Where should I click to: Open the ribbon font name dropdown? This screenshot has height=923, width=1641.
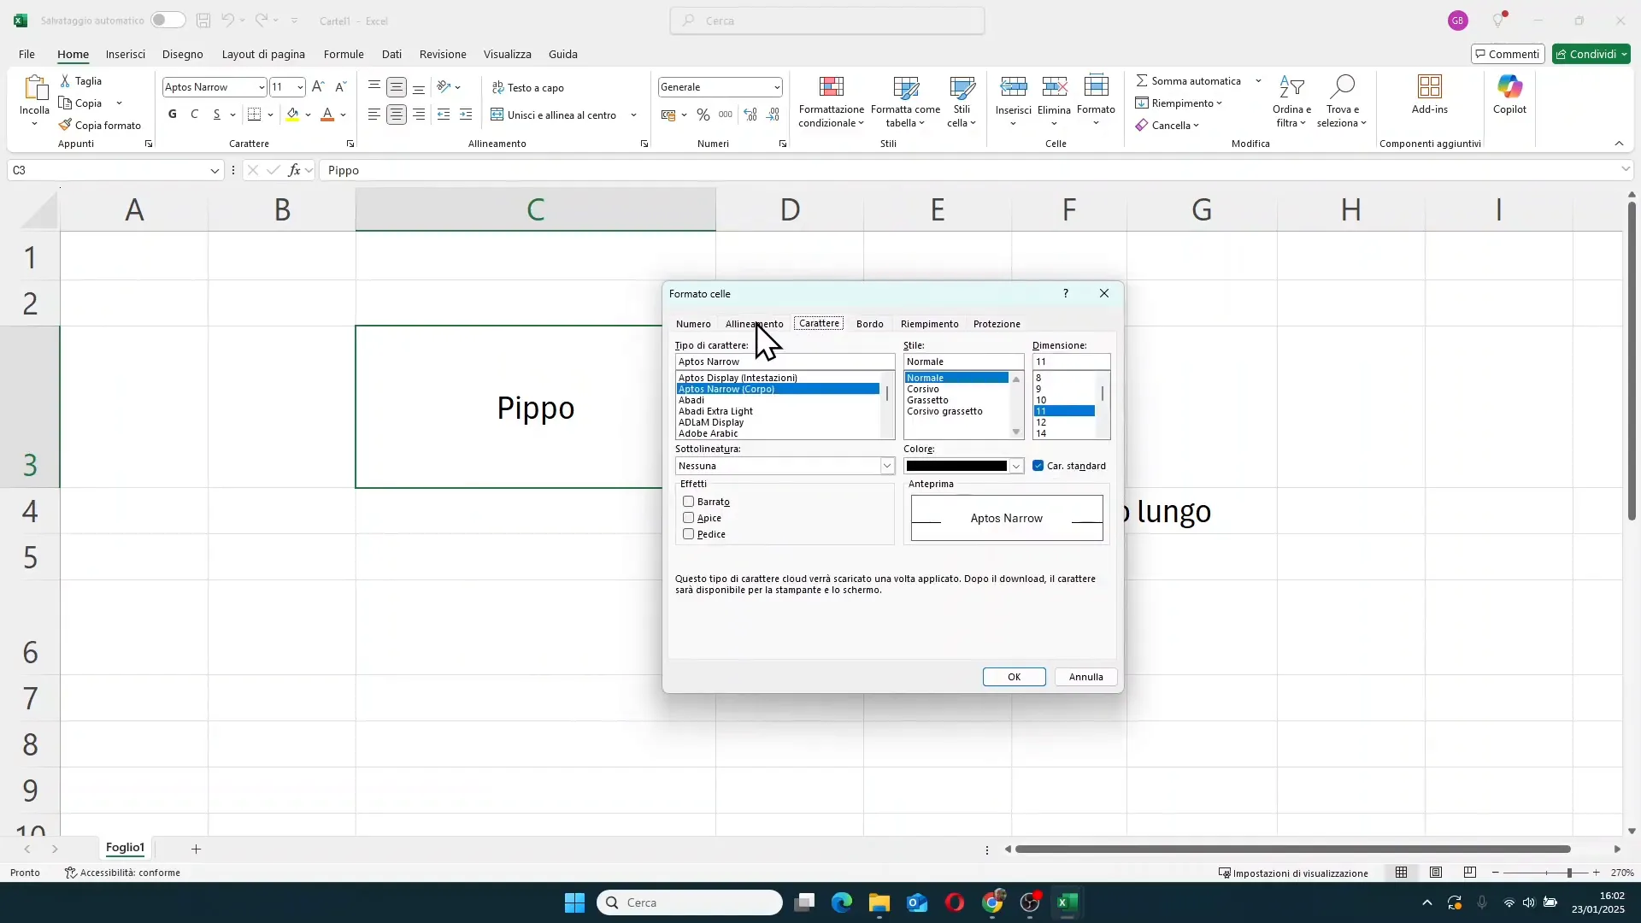point(262,87)
